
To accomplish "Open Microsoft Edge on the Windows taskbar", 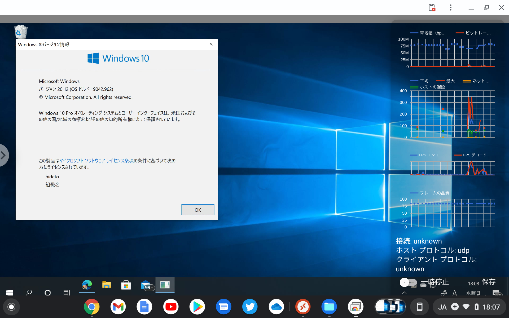I will tap(87, 285).
